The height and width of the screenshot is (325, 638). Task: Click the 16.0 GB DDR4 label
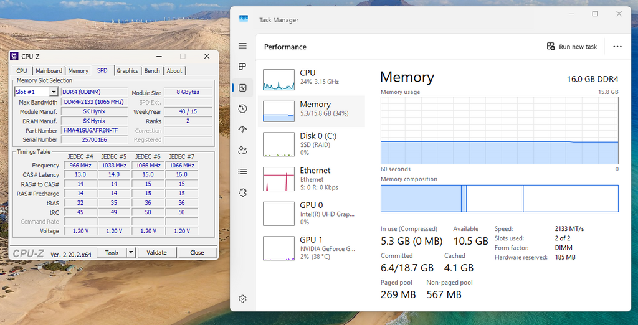593,79
